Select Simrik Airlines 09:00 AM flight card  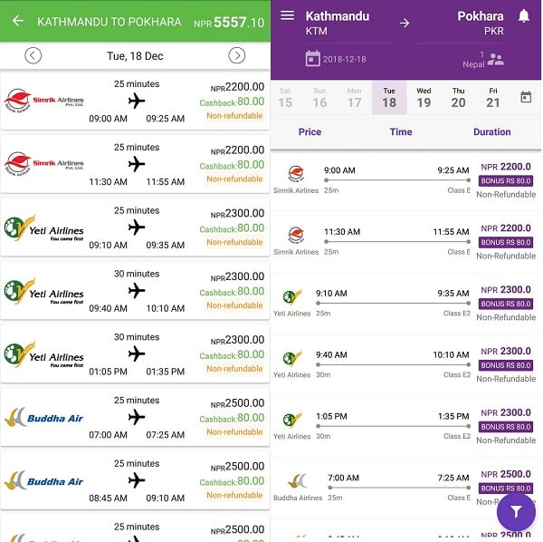pos(135,101)
